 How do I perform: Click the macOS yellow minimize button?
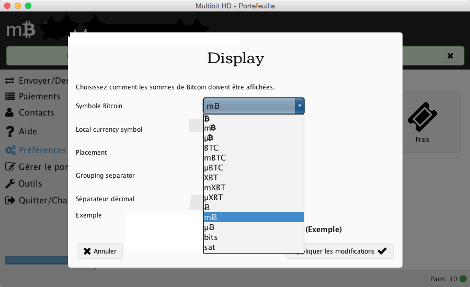click(x=18, y=6)
